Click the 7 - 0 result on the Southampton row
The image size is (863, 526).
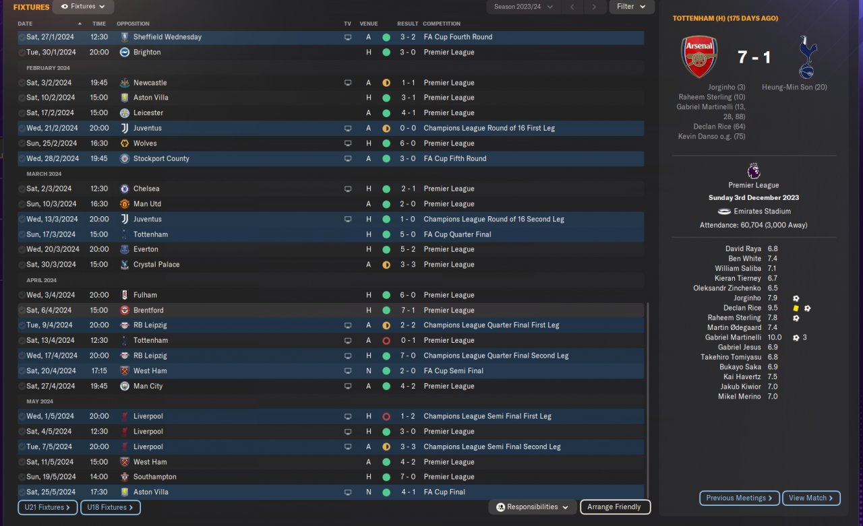(408, 477)
